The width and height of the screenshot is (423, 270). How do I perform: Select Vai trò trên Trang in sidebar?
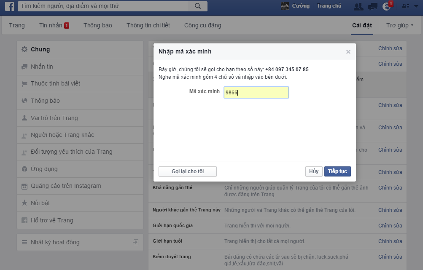point(54,118)
